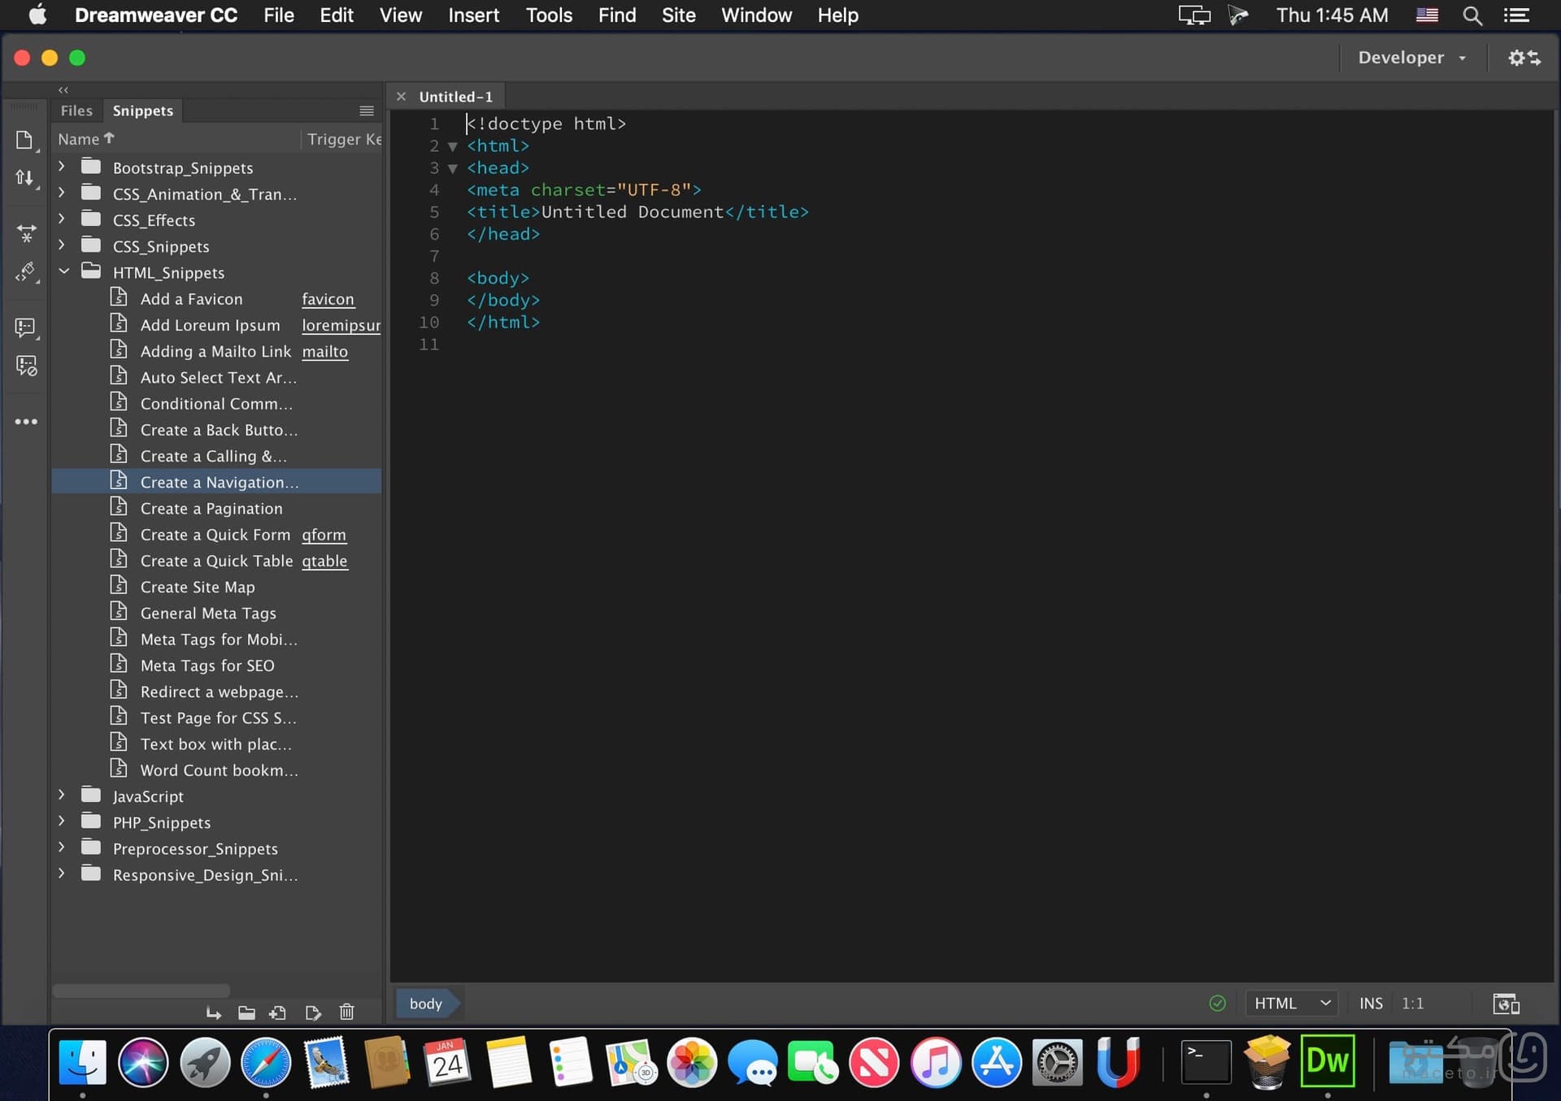Click the Apply Comment icon
Image resolution: width=1561 pixels, height=1101 pixels.
click(x=26, y=327)
